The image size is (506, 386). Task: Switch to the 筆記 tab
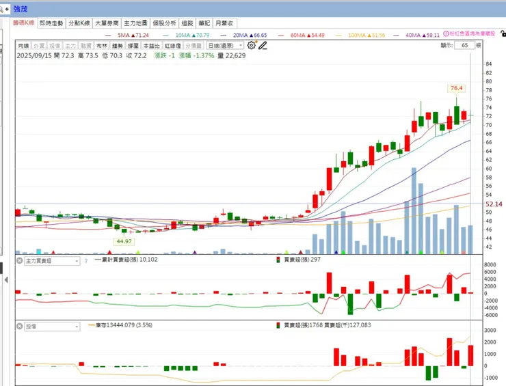(x=204, y=23)
